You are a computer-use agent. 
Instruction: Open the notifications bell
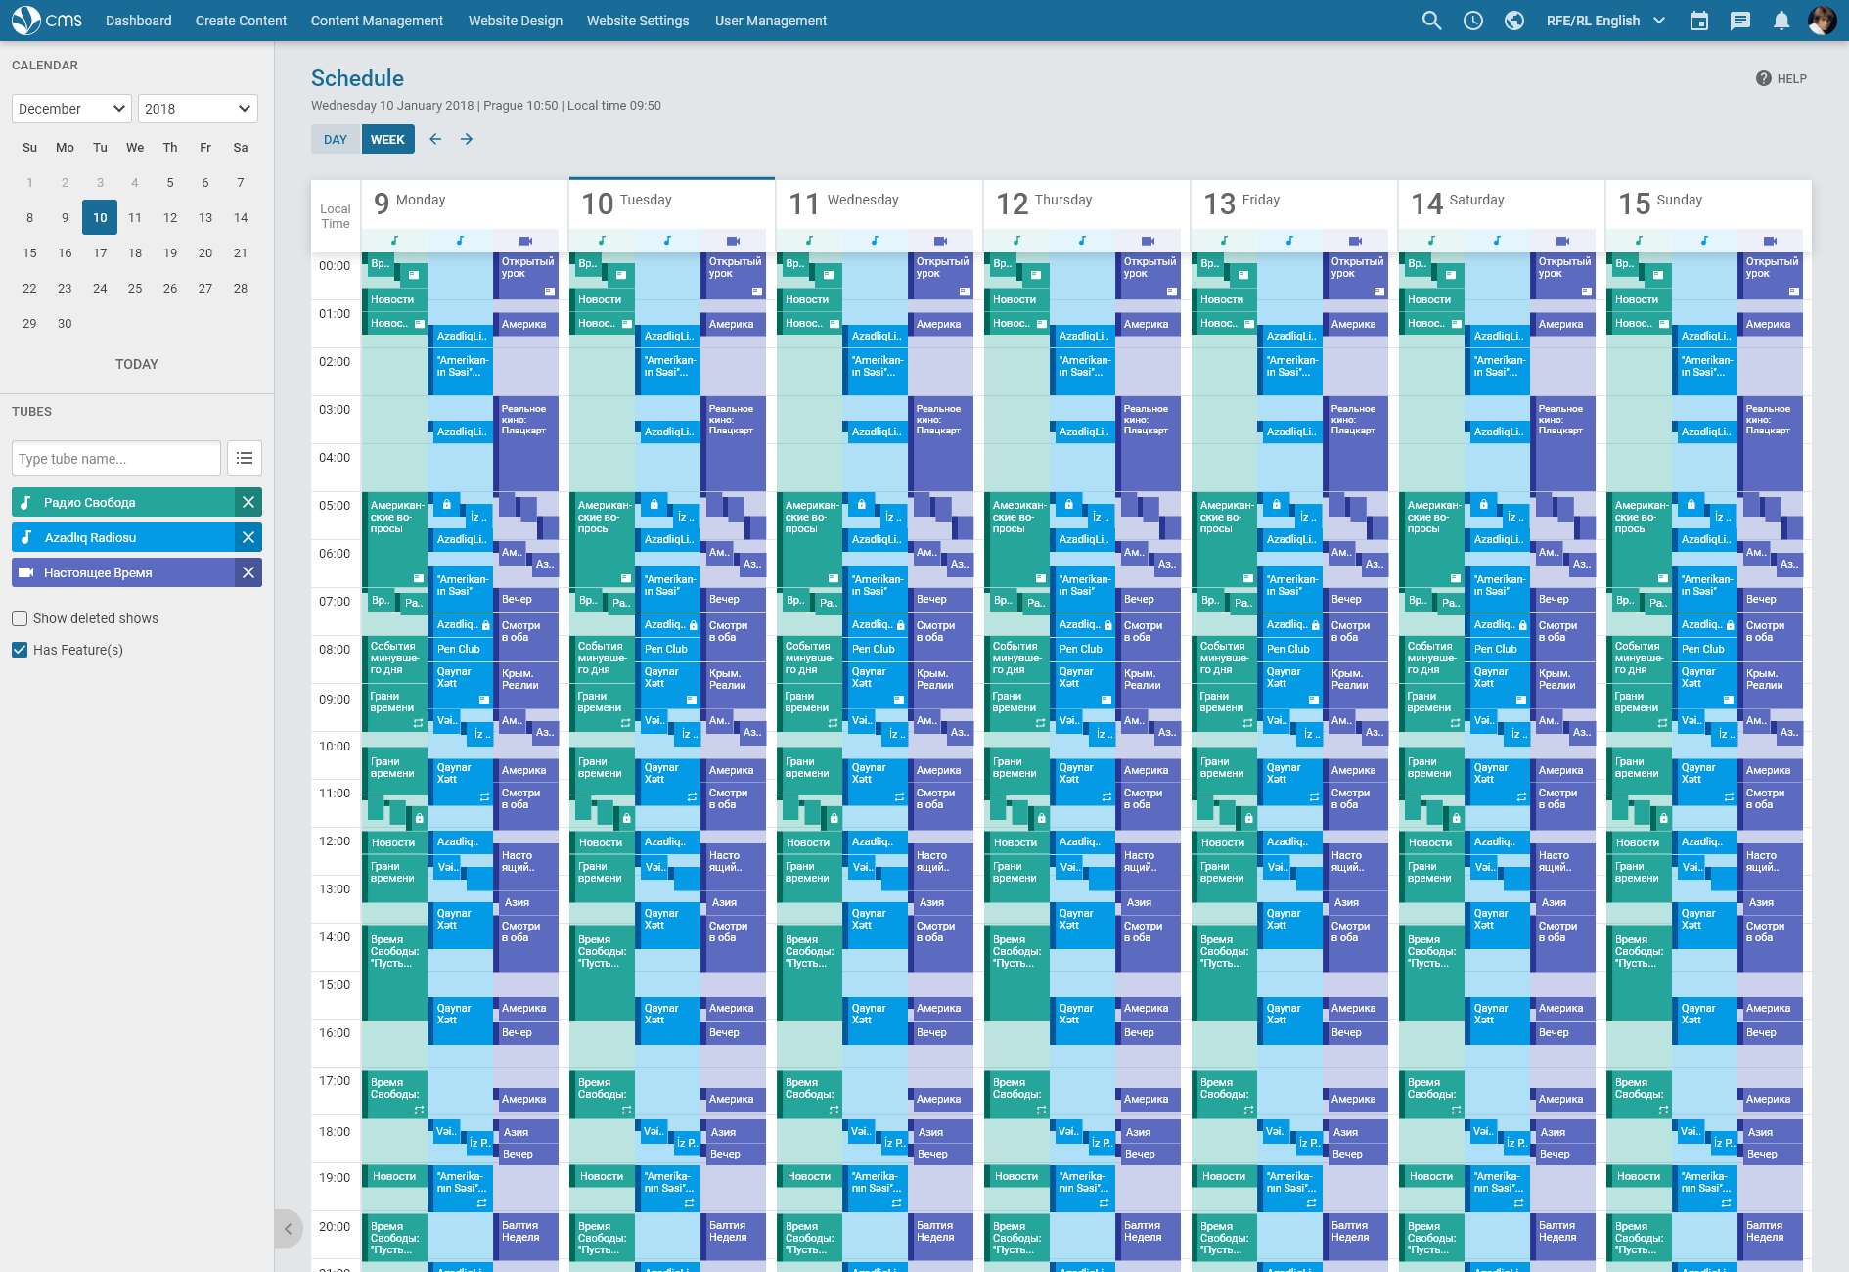point(1781,21)
